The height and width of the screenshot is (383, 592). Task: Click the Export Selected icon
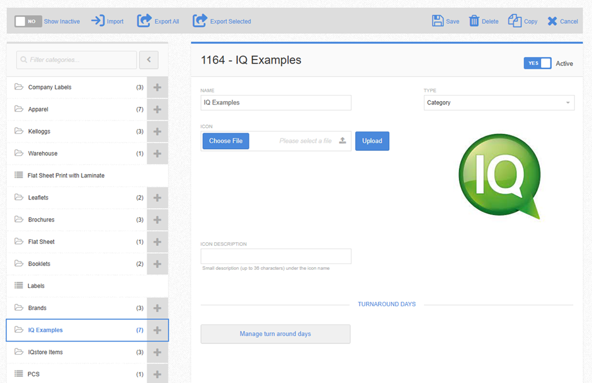pyautogui.click(x=200, y=21)
